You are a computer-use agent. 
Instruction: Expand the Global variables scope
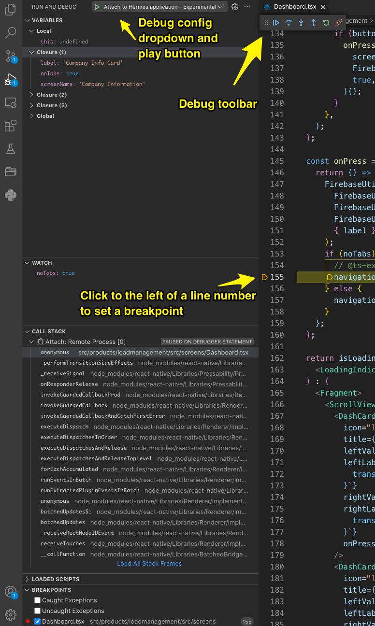(x=45, y=116)
